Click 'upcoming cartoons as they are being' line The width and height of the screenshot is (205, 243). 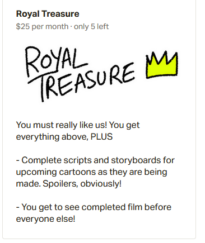pyautogui.click(x=91, y=172)
